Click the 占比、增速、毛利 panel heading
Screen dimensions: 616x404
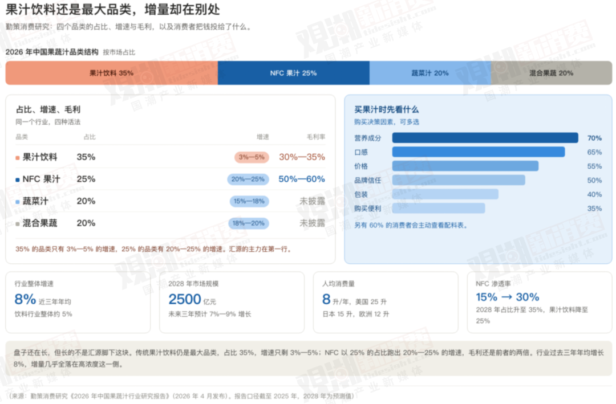click(x=48, y=109)
